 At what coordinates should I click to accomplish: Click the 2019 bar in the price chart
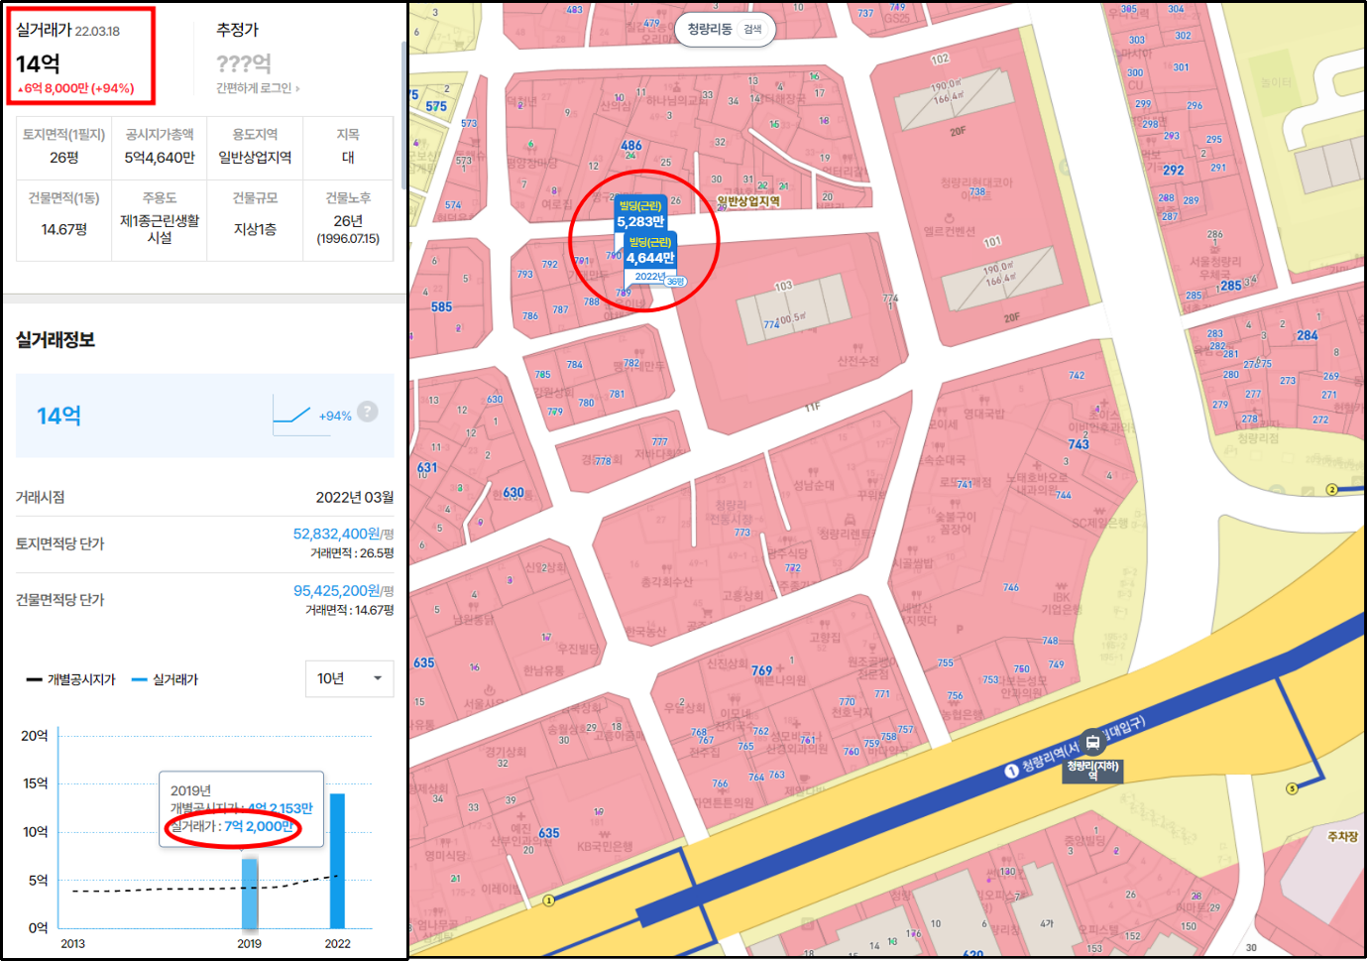point(250,893)
